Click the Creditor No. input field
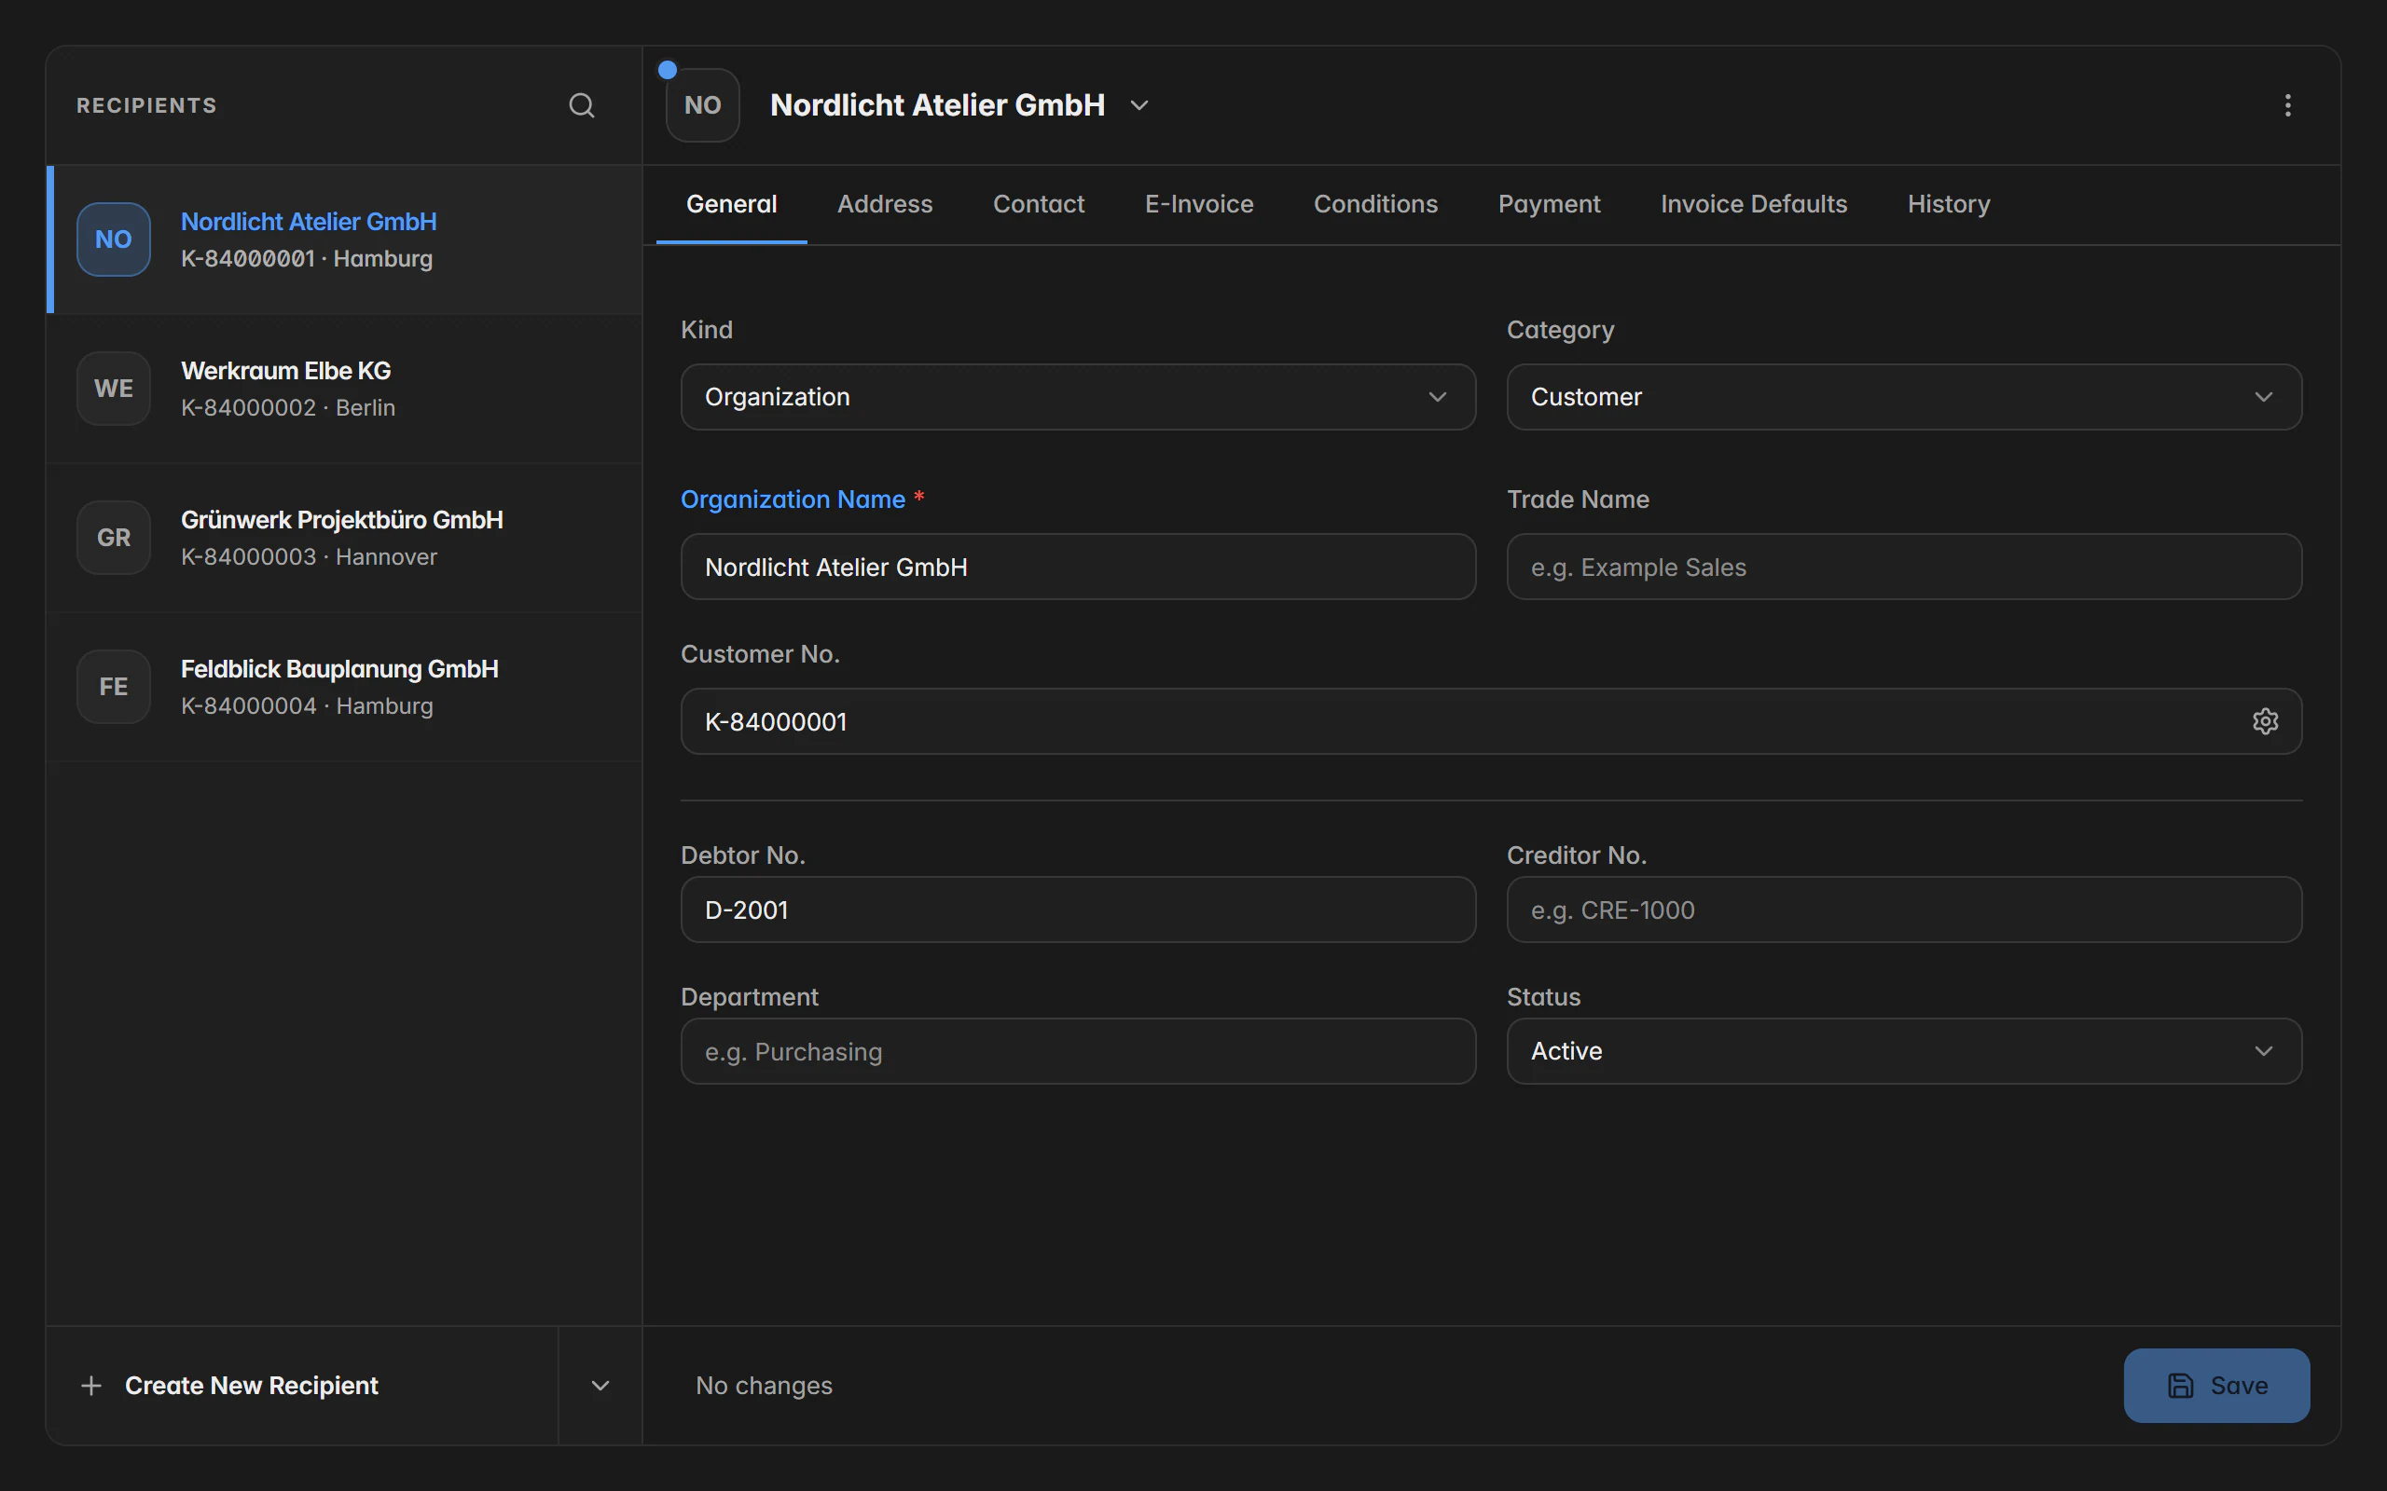Image resolution: width=2387 pixels, height=1491 pixels. [x=1904, y=910]
